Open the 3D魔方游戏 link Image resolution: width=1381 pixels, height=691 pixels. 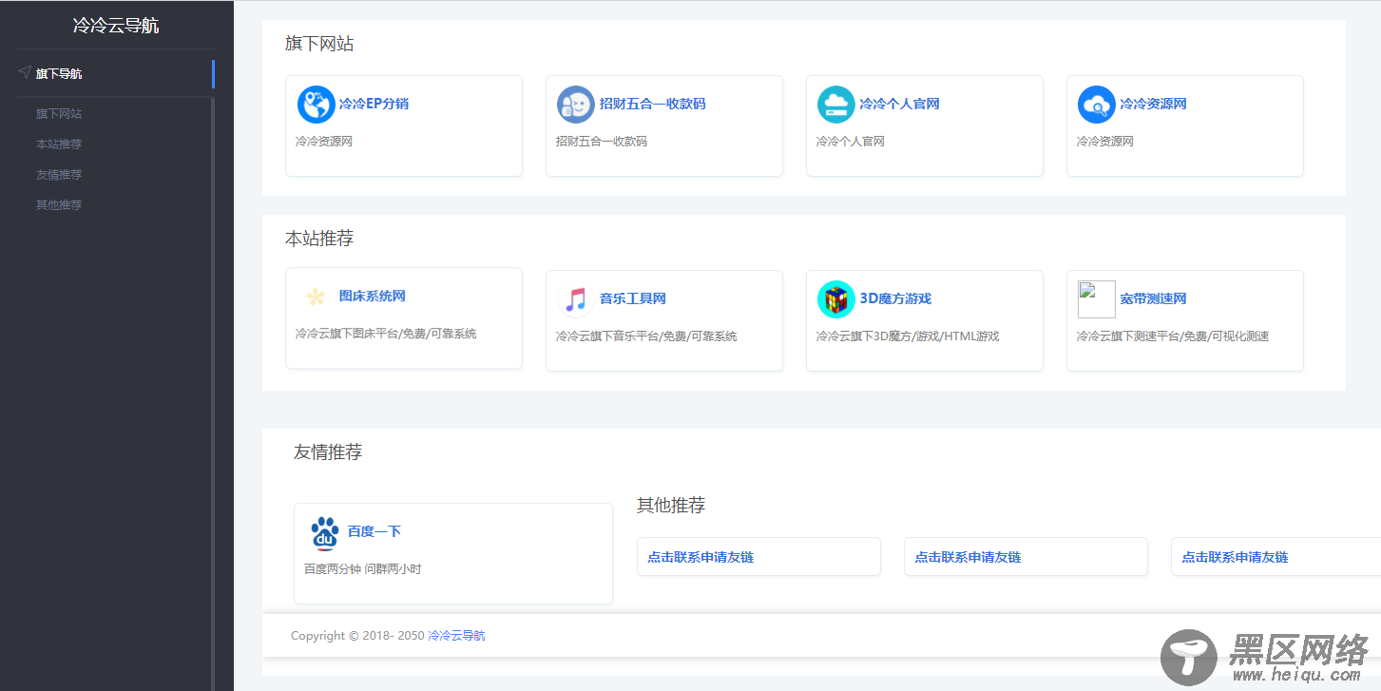click(x=895, y=298)
